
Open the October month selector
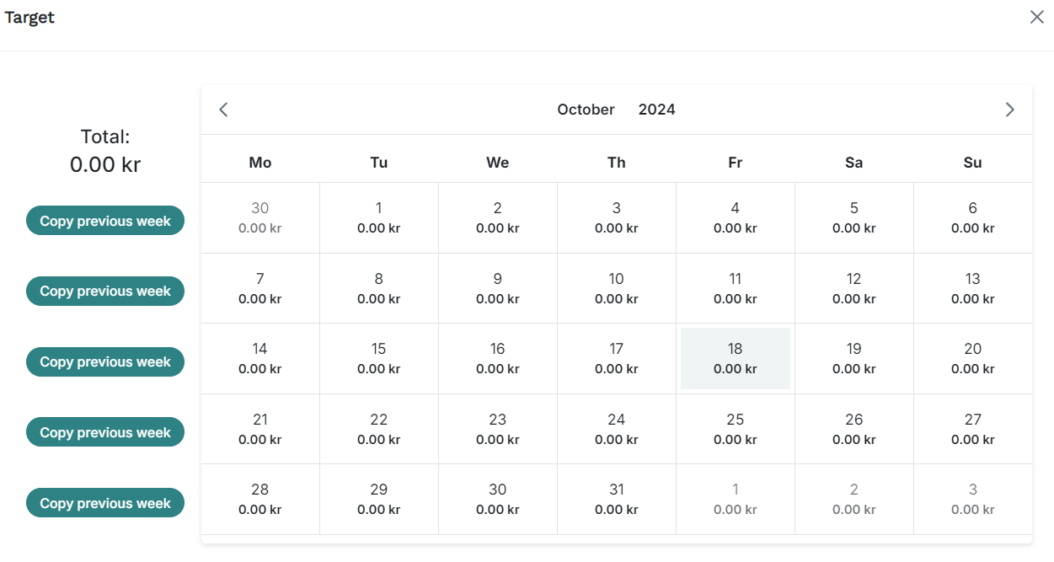[586, 110]
